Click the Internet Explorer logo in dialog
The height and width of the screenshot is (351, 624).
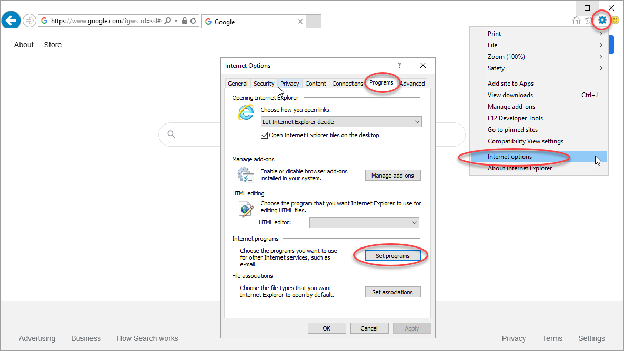246,112
